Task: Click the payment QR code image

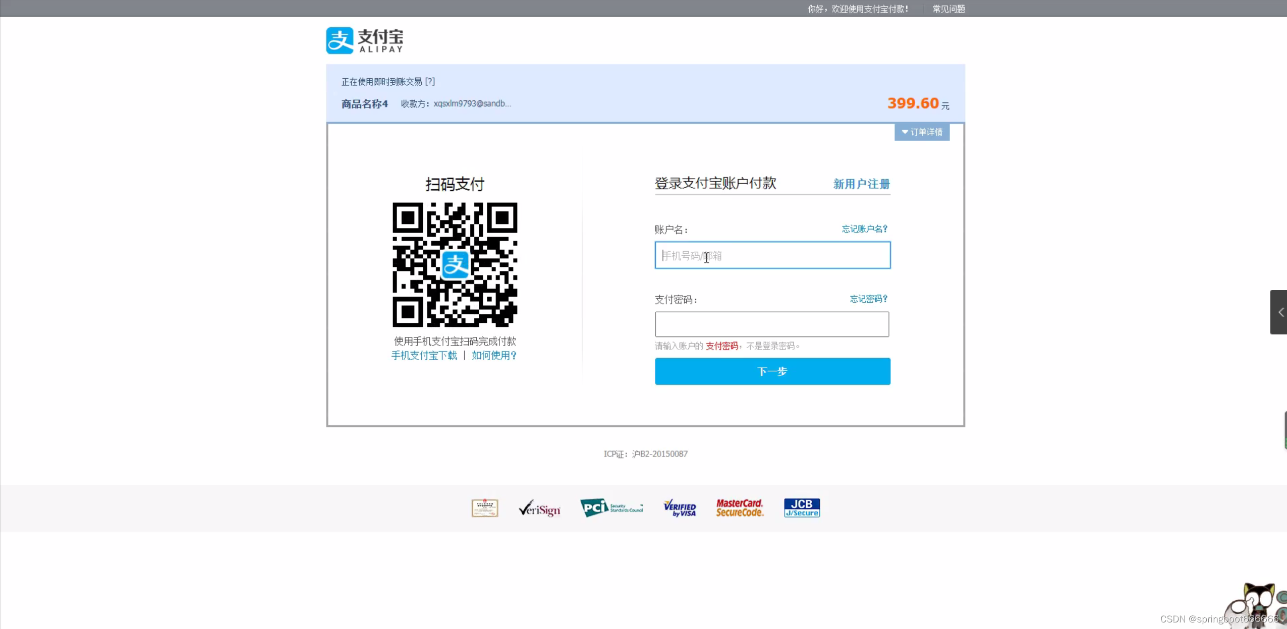Action: click(x=455, y=265)
